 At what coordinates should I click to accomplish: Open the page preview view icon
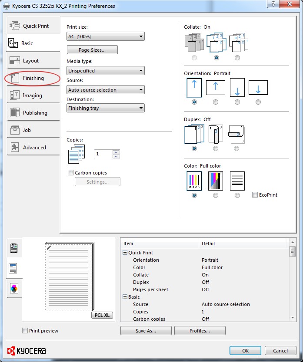point(13,268)
